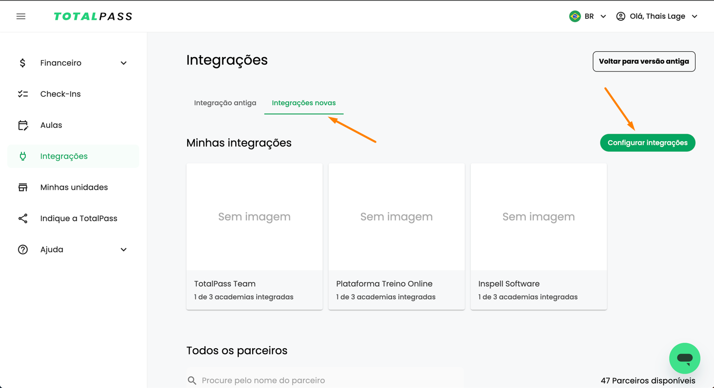Screen dimensions: 714x388
Task: Switch to the Integração antiga tab
Action: click(225, 103)
